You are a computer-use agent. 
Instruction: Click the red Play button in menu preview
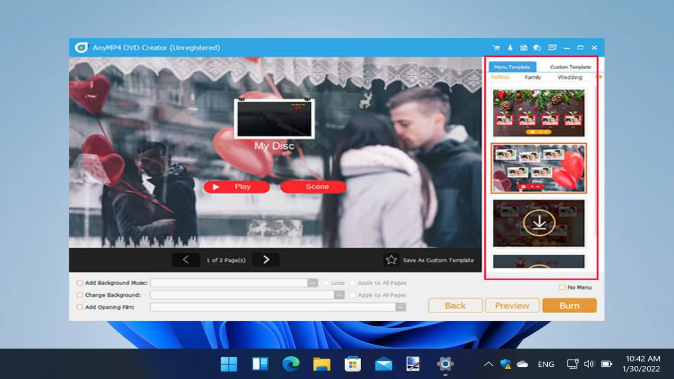coord(236,186)
